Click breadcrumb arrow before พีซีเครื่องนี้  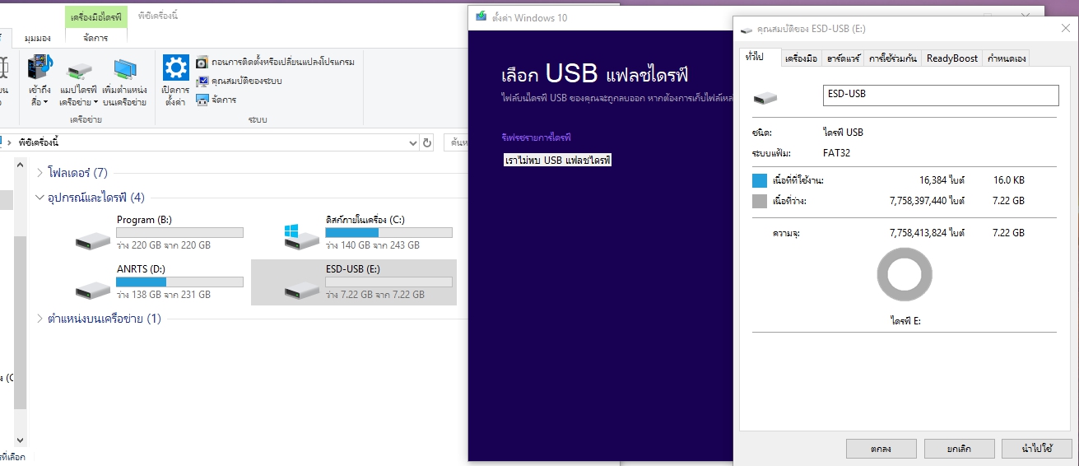point(10,142)
